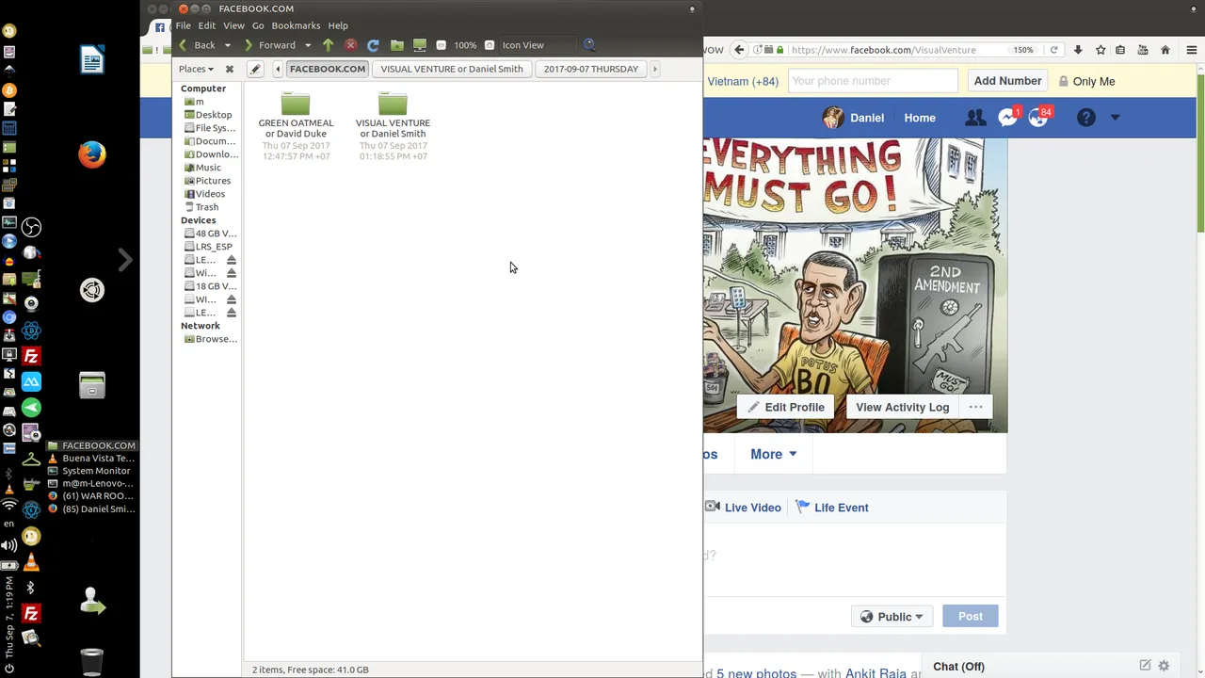Screen dimensions: 1205x678
Task: Select 2017-09-07 THURSDAY path button
Action: point(591,69)
